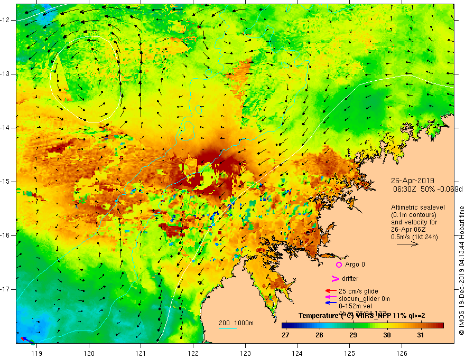
Task: Click the cyan 200 1000m isobath legend line
Action: (x=227, y=328)
